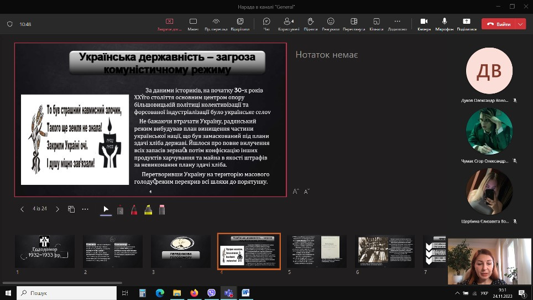Screen dimensions: 533x300
Task: Expand the leave options arrow
Action: click(x=520, y=24)
